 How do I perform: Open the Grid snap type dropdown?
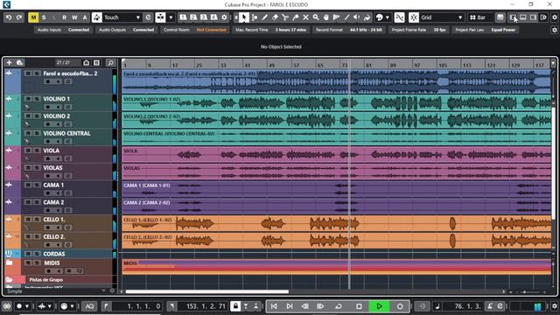pyautogui.click(x=441, y=17)
